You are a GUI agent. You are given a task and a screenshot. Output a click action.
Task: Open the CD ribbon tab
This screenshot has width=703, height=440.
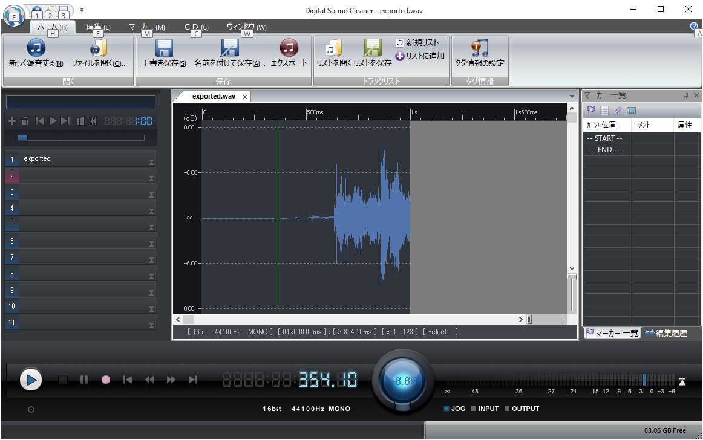[x=197, y=27]
